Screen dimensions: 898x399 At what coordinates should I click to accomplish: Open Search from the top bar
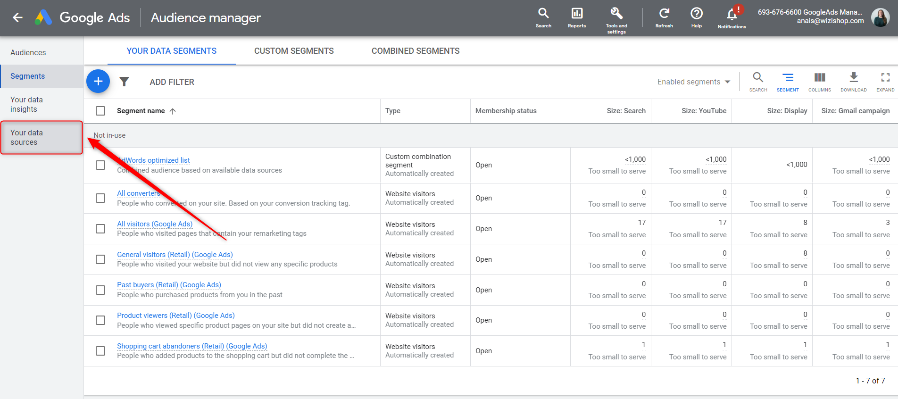click(x=543, y=18)
